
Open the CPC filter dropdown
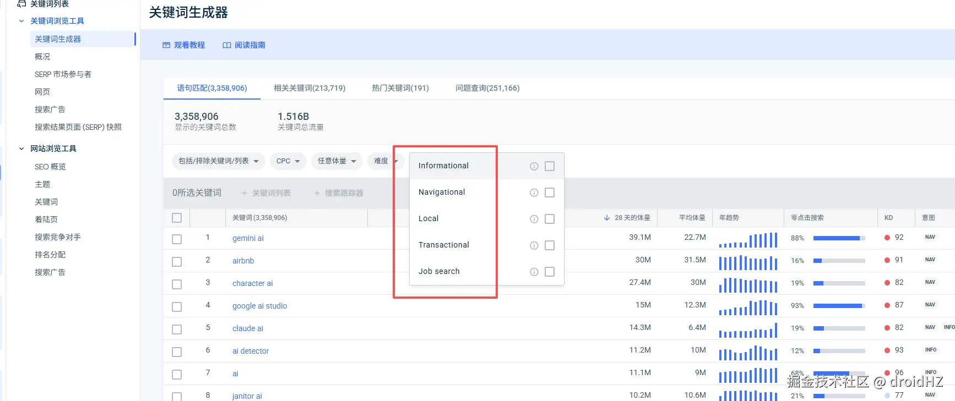(288, 161)
